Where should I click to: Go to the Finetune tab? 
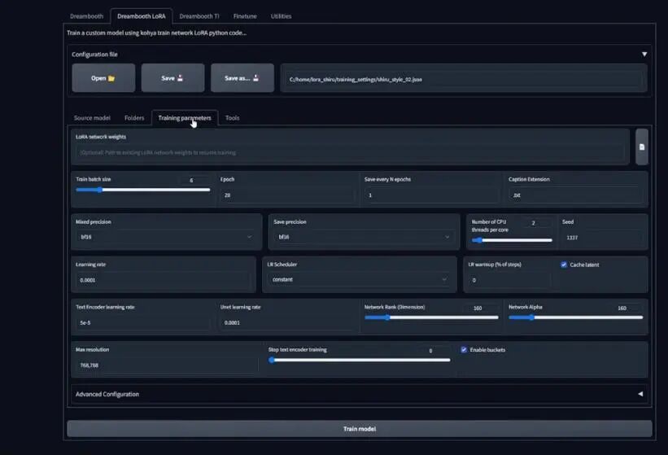click(245, 16)
